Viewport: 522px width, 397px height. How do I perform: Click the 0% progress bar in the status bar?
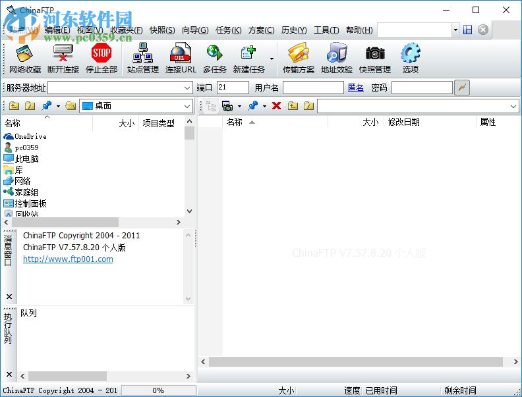(158, 390)
